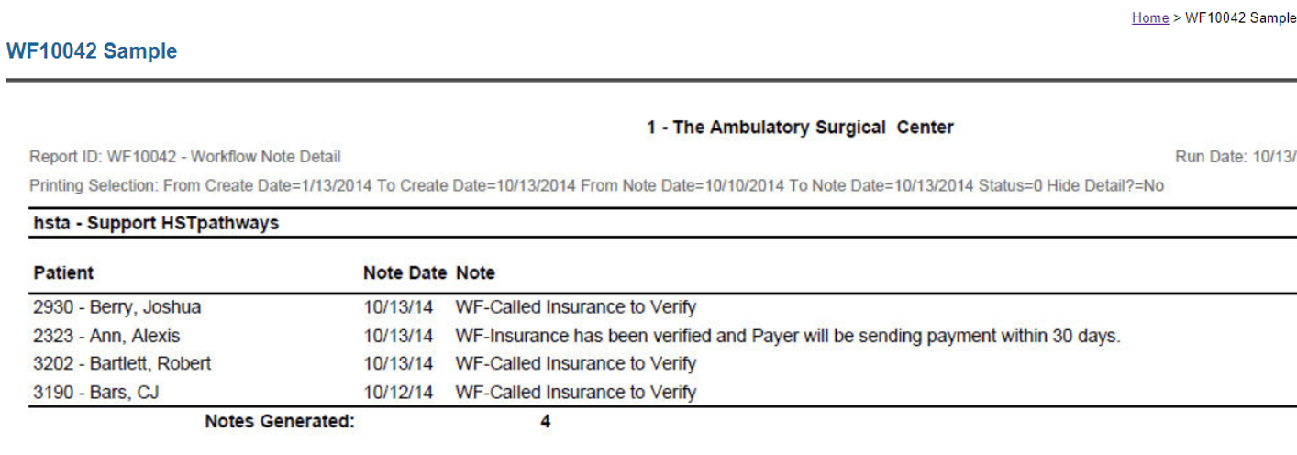
Task: Select patient 2930 - Berry, Joshua
Action: coord(116,306)
